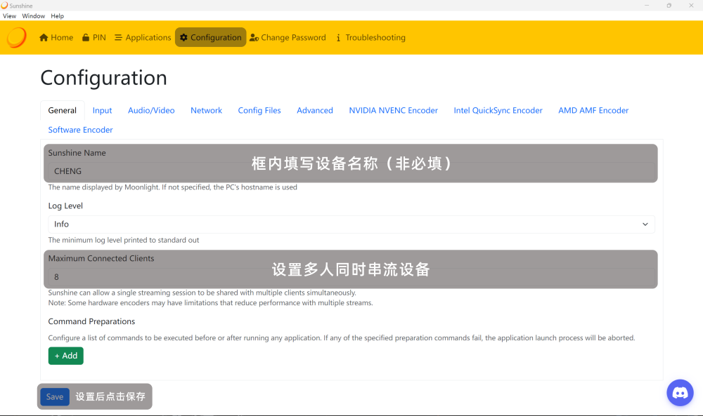This screenshot has height=416, width=703.
Task: Open the Configuration page
Action: point(211,38)
